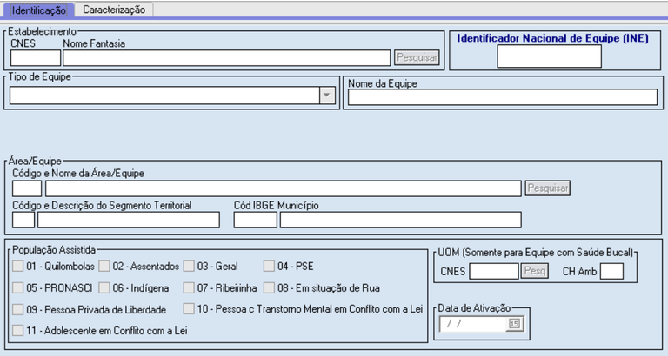The width and height of the screenshot is (668, 356).
Task: Click the Área/Equipe code field
Action: pyautogui.click(x=27, y=188)
